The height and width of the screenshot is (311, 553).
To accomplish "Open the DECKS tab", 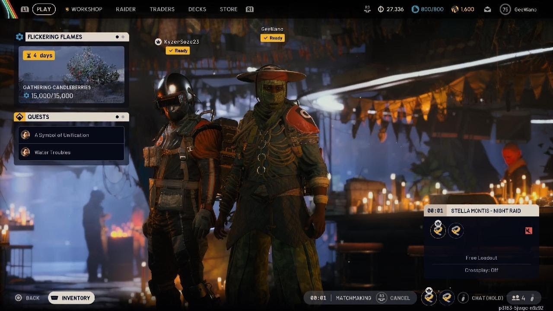I will click(x=197, y=9).
